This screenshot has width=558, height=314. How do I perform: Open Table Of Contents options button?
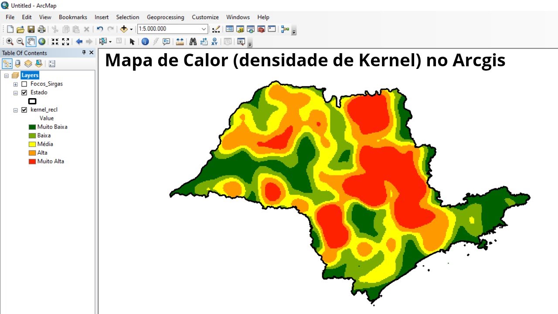tap(52, 64)
